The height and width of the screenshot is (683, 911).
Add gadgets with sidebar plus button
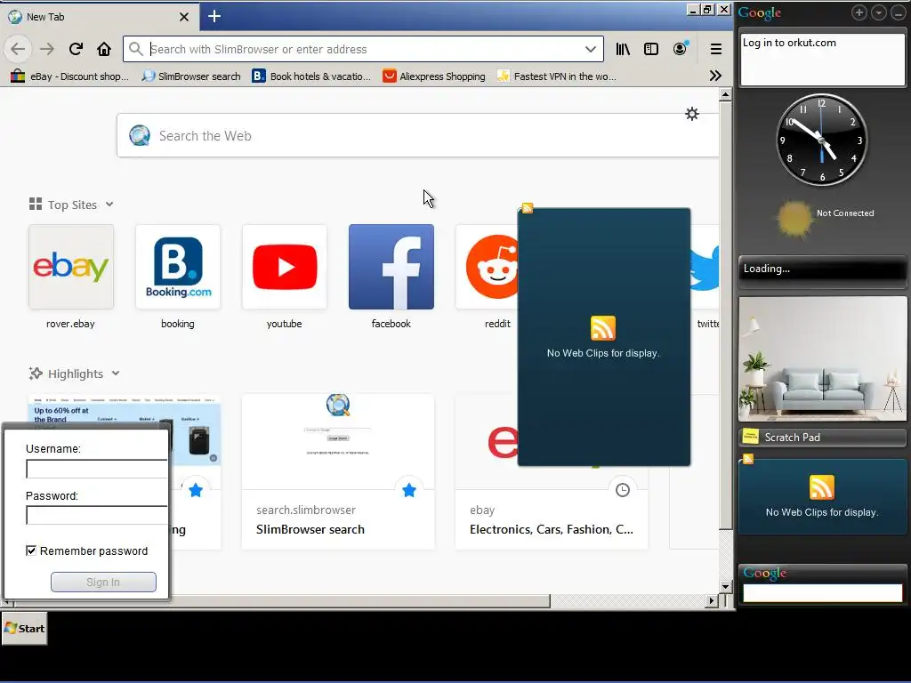pos(859,12)
